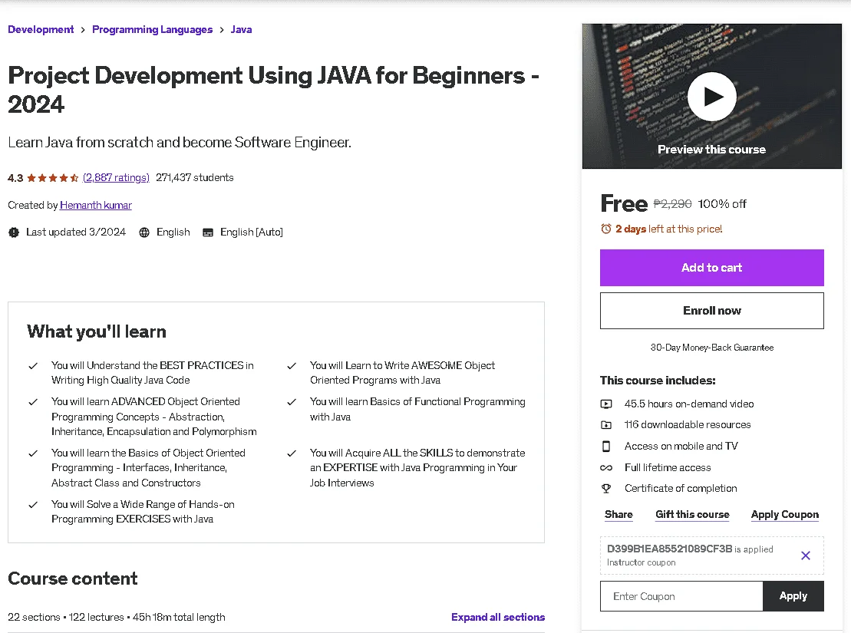The width and height of the screenshot is (851, 633).
Task: Click the Enroll now button
Action: pos(711,311)
